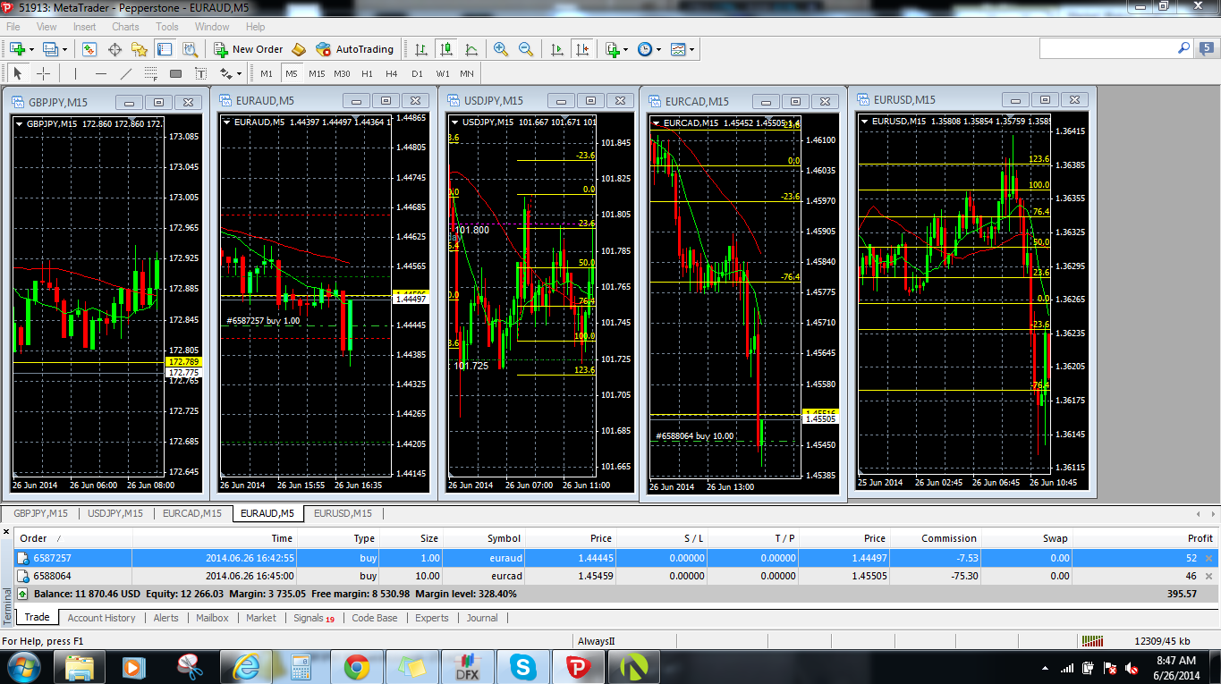Sort orders by the Symbol column
1221x684 pixels.
(x=485, y=538)
